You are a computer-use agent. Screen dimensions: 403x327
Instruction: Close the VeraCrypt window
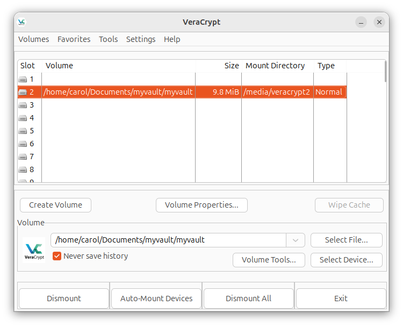click(x=379, y=23)
